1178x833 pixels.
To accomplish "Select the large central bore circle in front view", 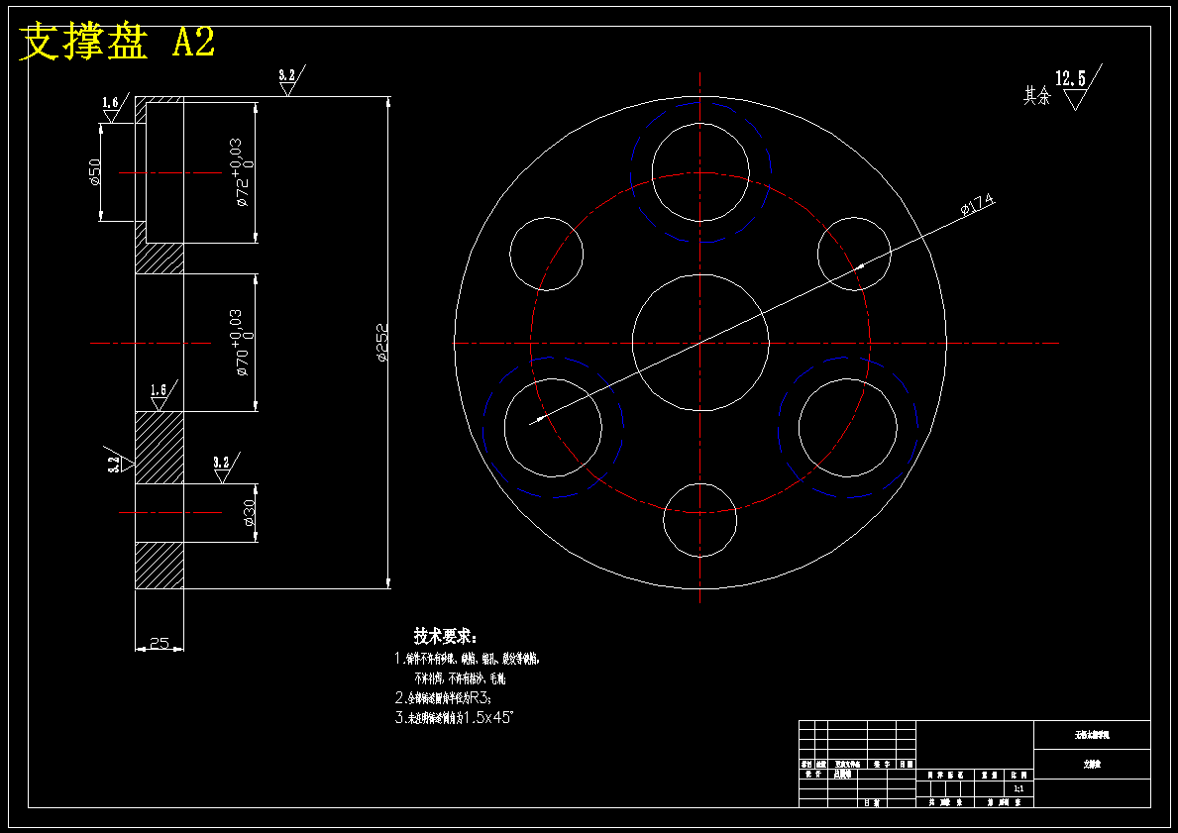I will point(700,343).
